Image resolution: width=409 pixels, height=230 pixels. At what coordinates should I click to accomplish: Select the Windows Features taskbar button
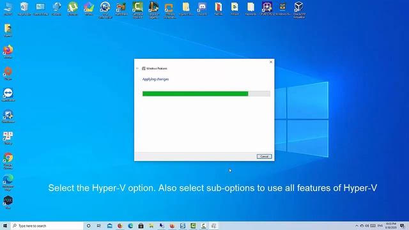click(x=214, y=226)
